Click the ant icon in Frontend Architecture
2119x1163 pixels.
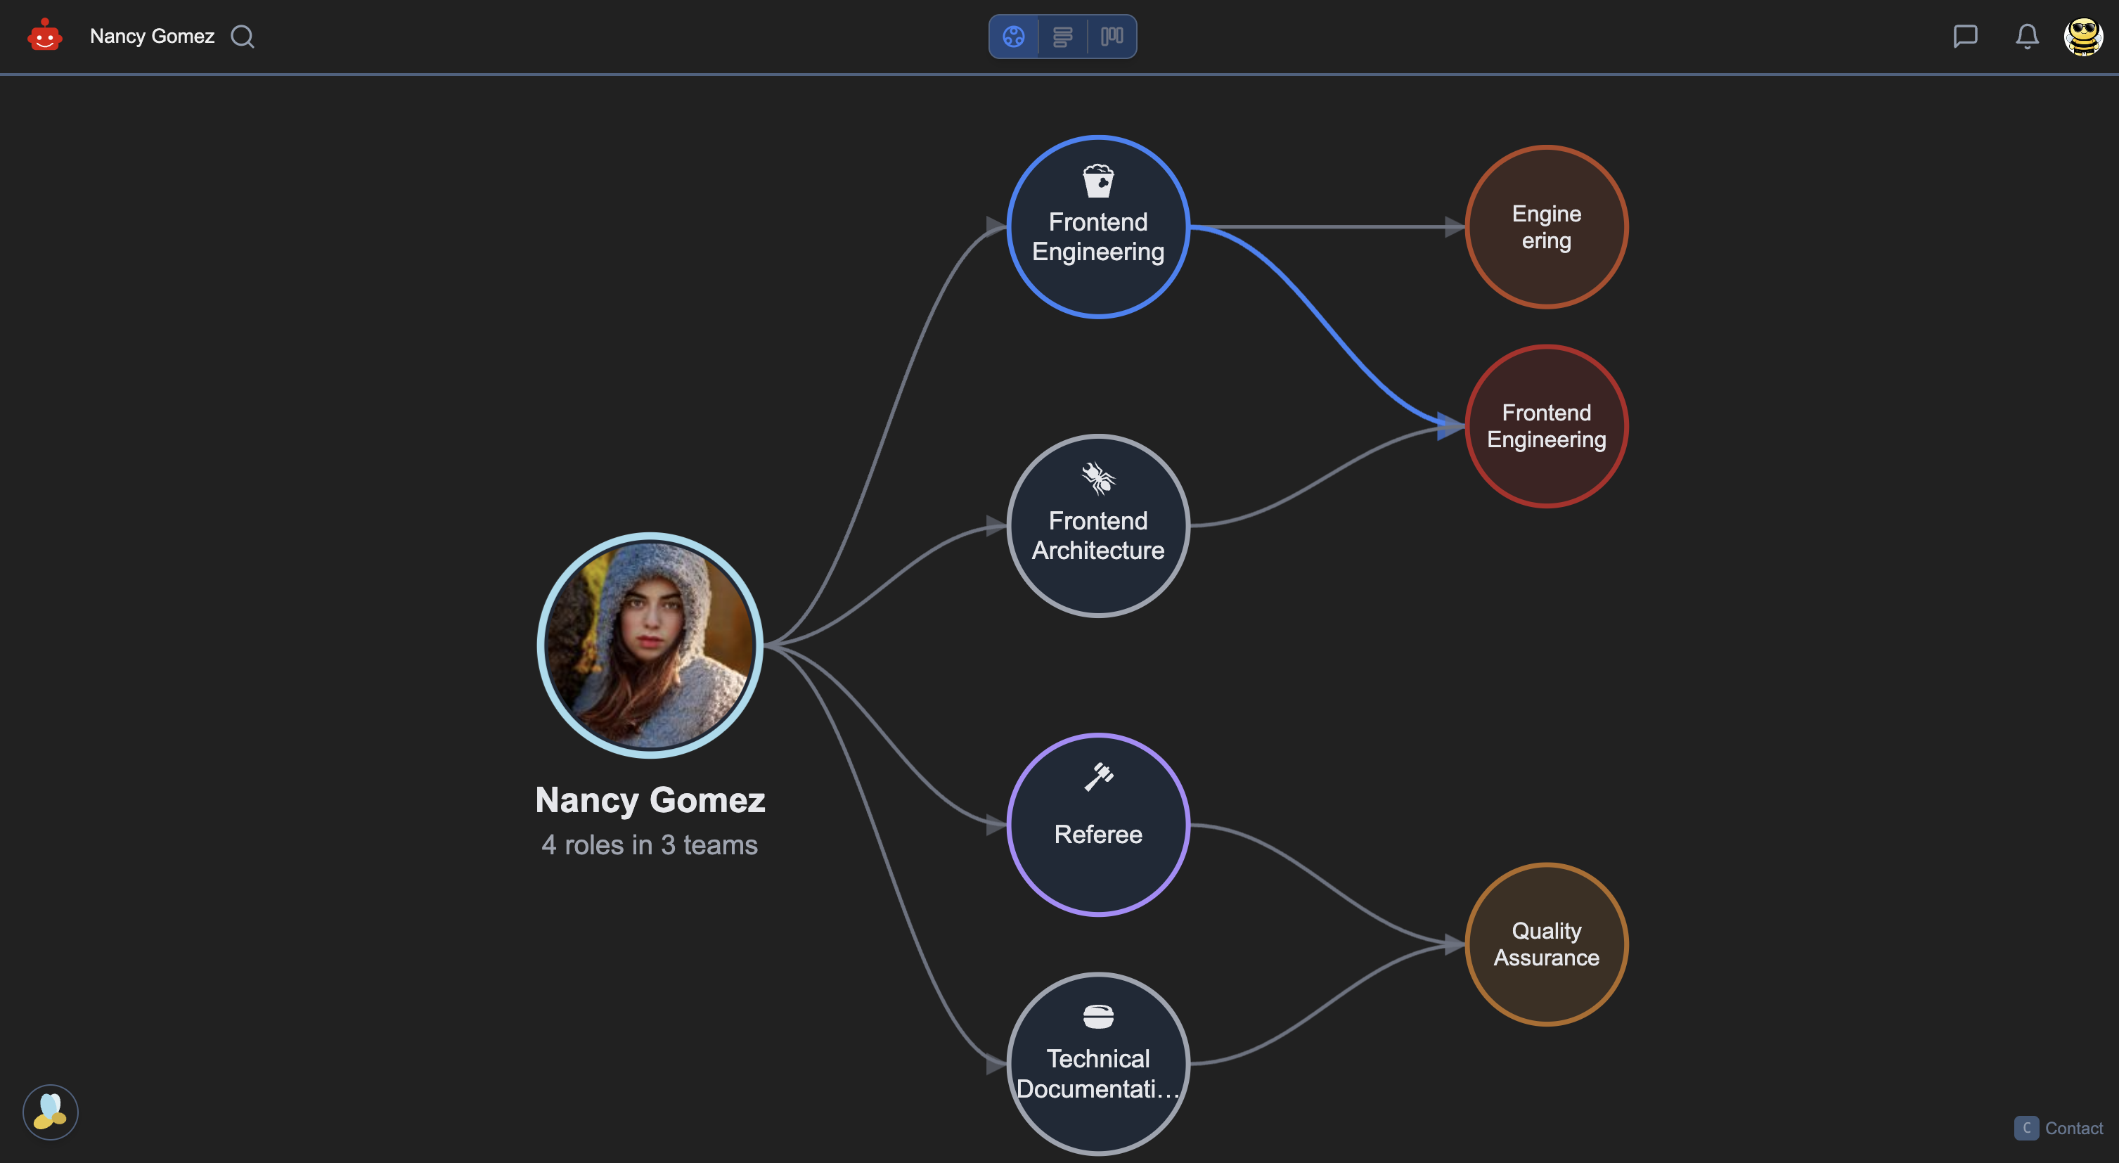coord(1098,478)
